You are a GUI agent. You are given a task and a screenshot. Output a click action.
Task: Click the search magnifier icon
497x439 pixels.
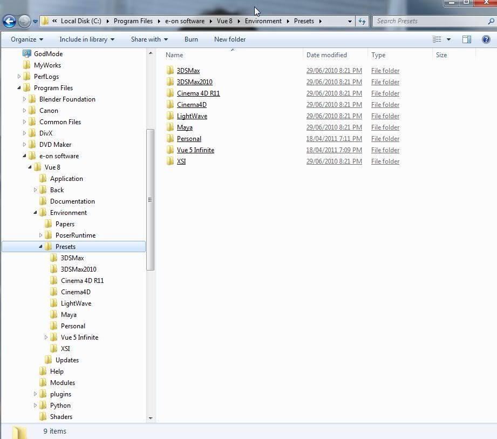491,21
